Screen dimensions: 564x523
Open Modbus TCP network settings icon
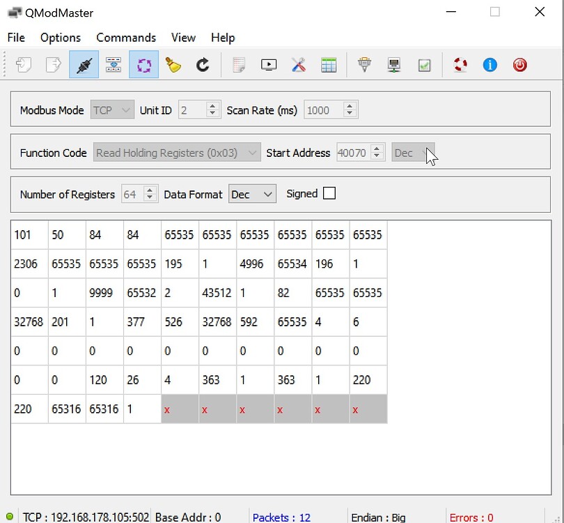[x=394, y=65]
